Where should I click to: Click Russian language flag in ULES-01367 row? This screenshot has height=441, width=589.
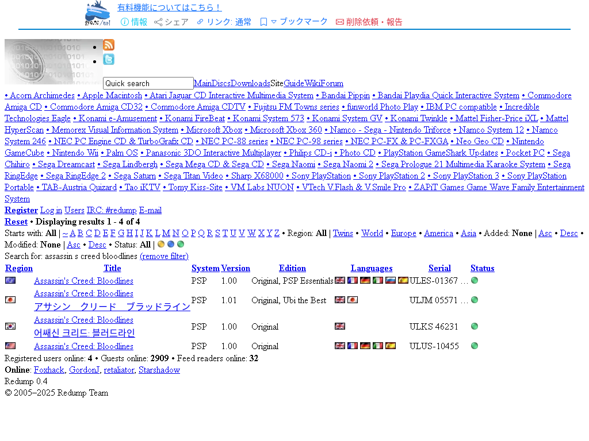(391, 280)
